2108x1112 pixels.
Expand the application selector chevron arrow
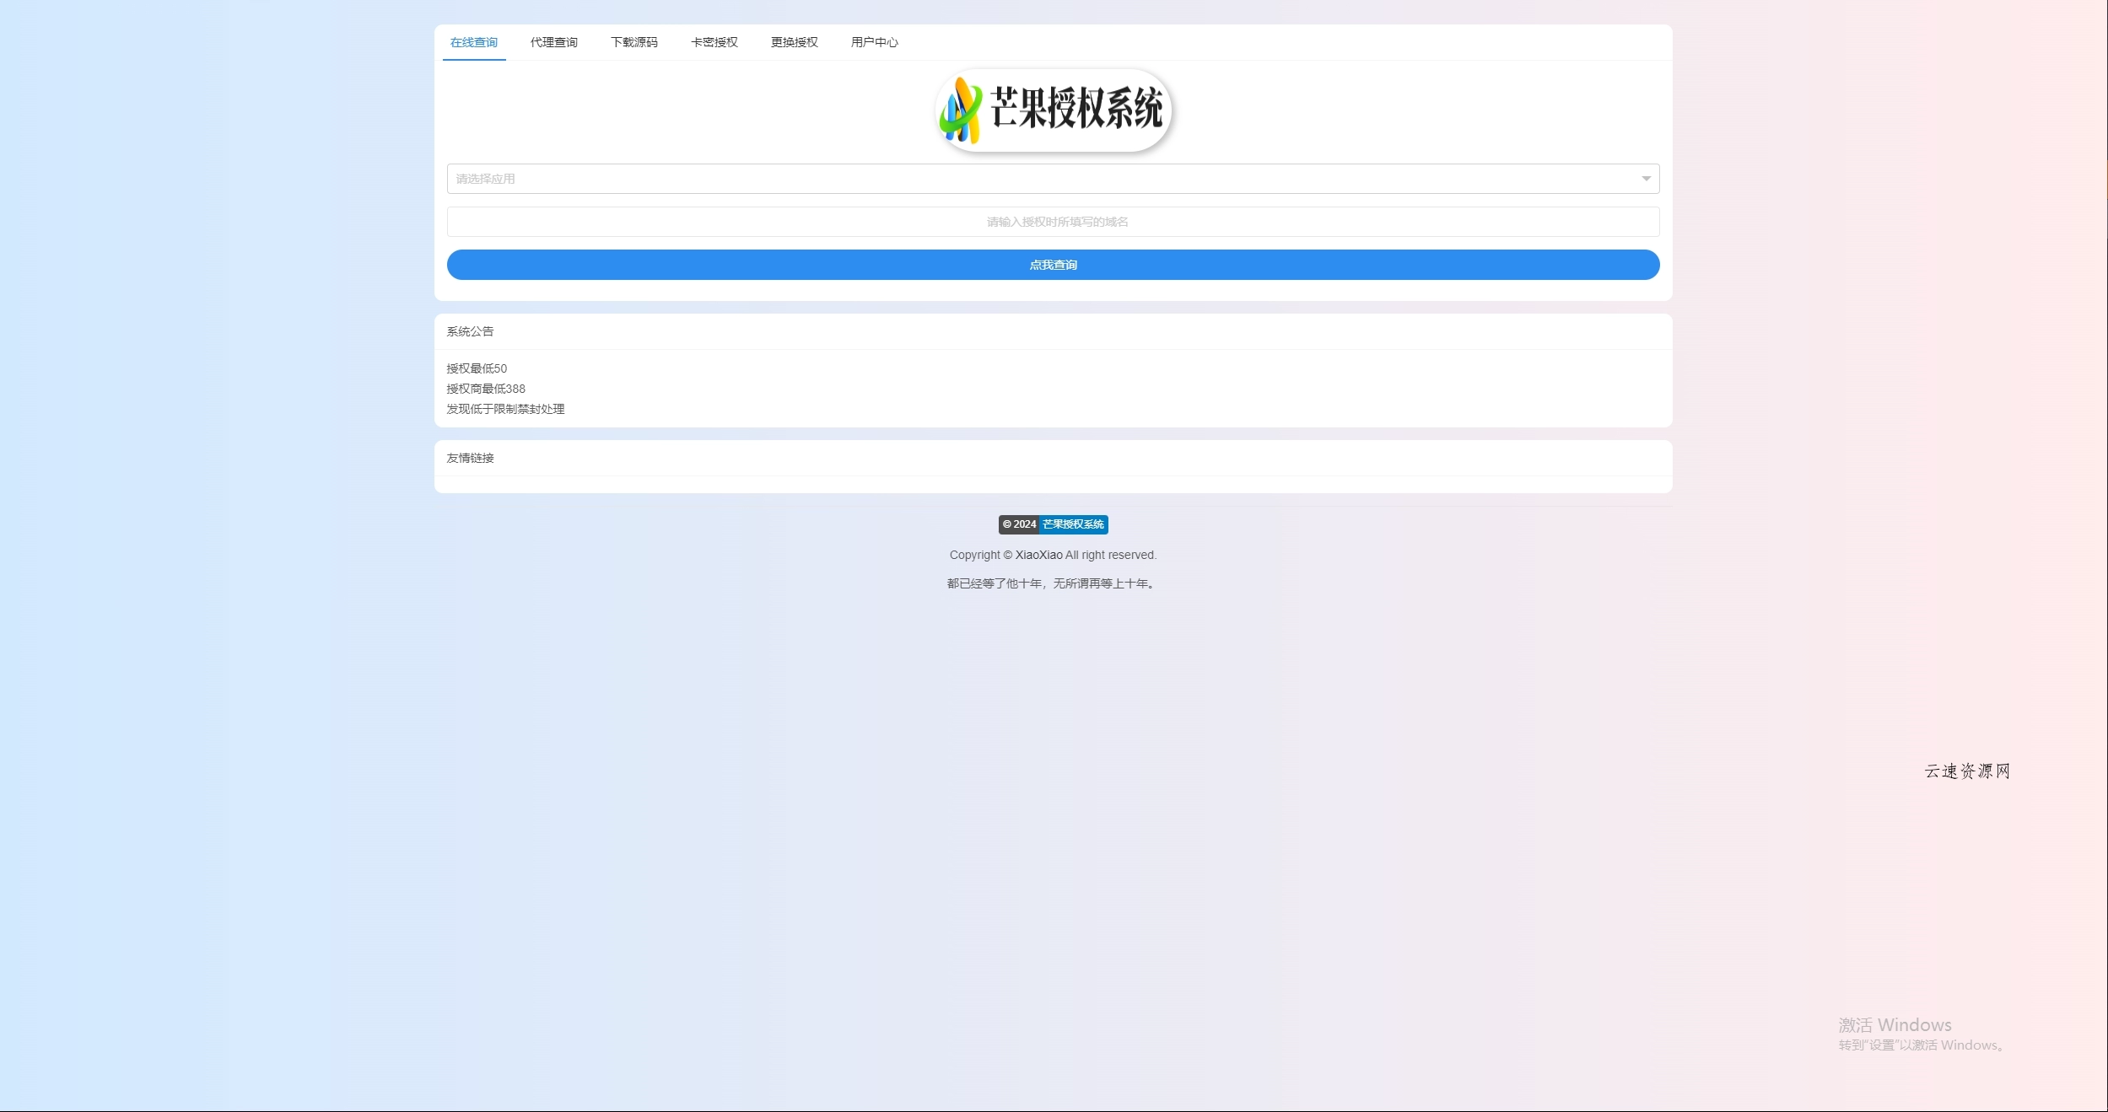[1645, 178]
